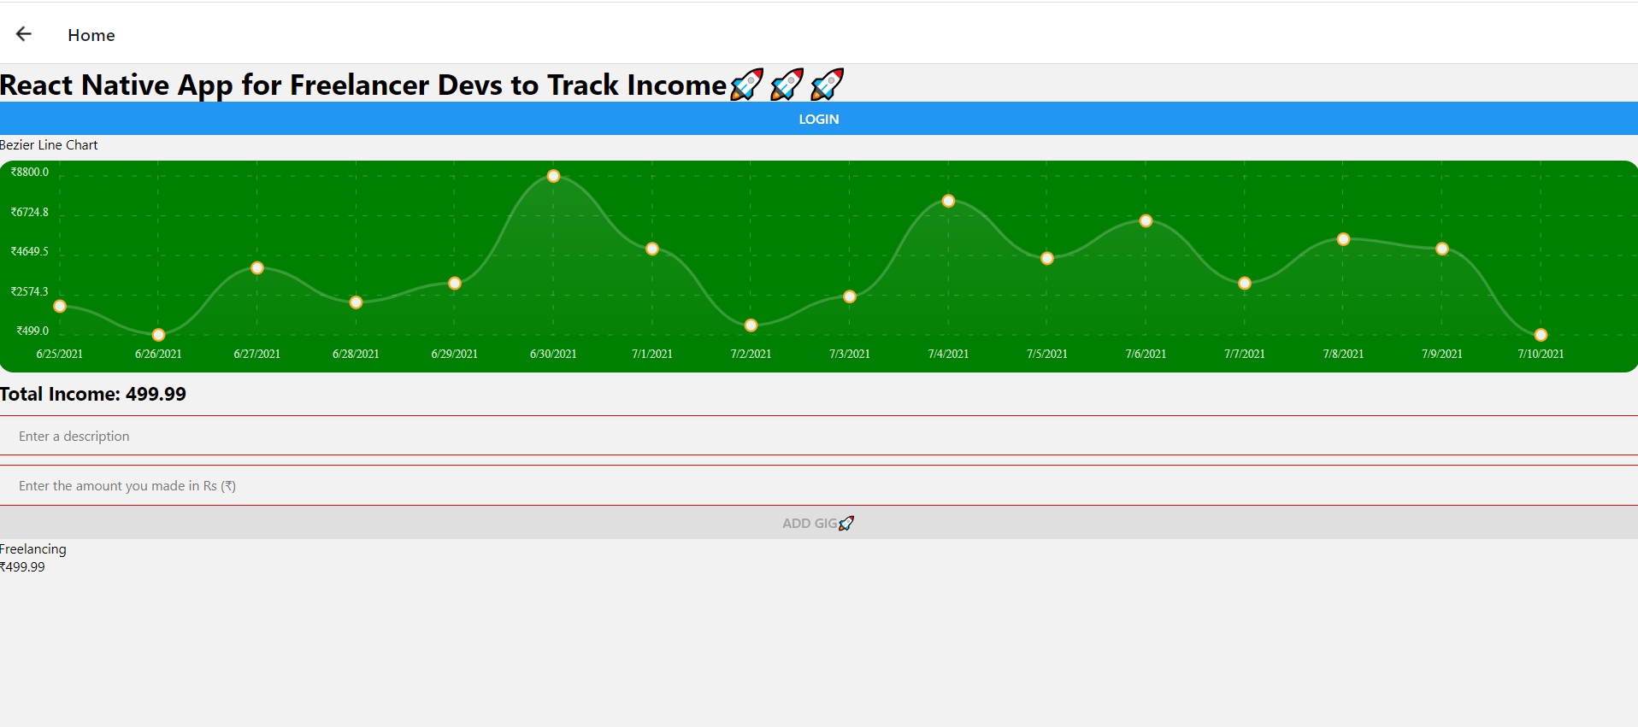Click the 7/6/2021 chart data point
This screenshot has height=727, width=1638.
coord(1146,221)
